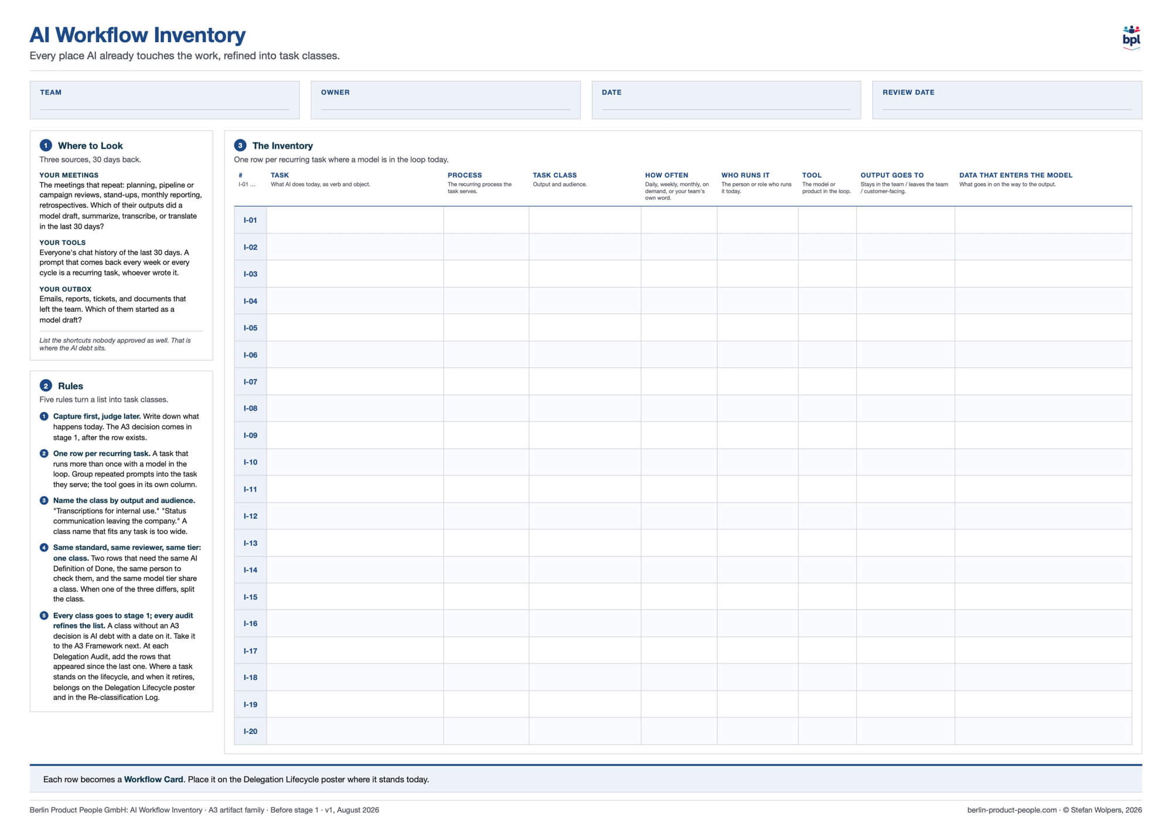Screen dimensions: 1172x829
Task: Click row label I-03
Action: pyautogui.click(x=250, y=274)
